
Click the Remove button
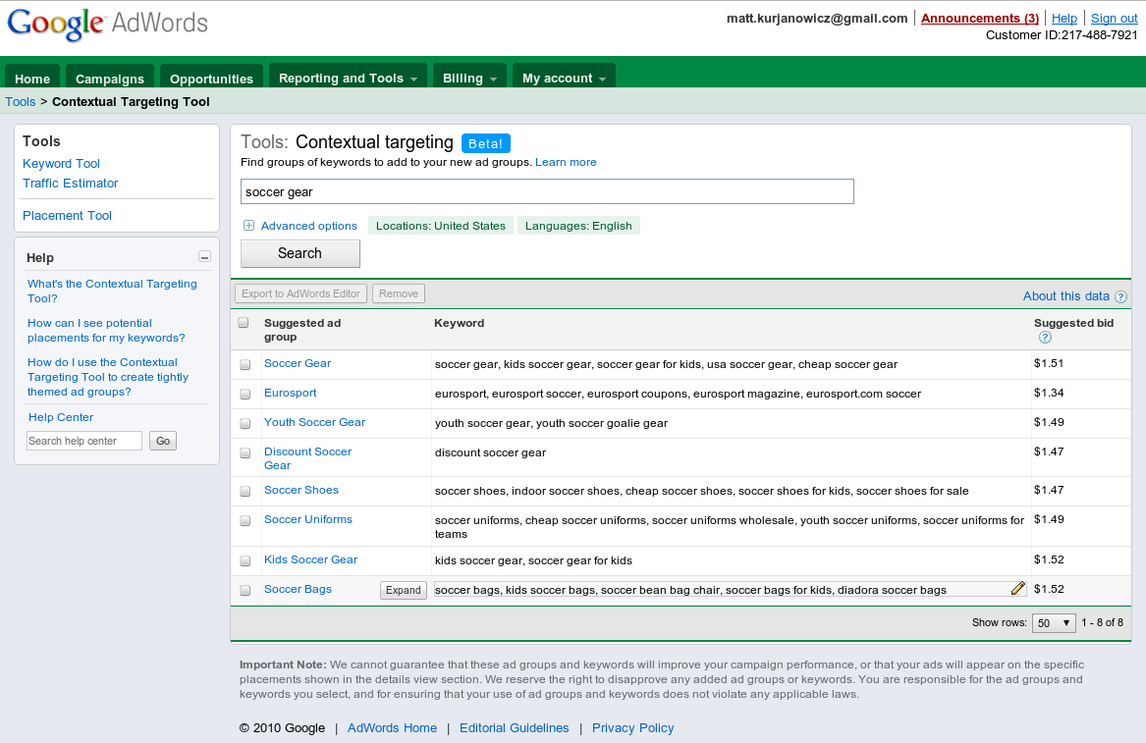[399, 293]
